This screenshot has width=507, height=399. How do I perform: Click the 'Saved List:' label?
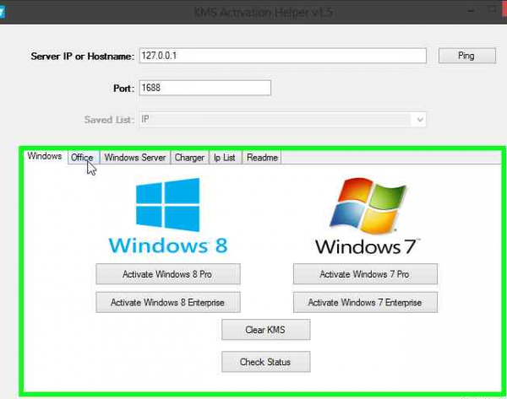coord(109,120)
